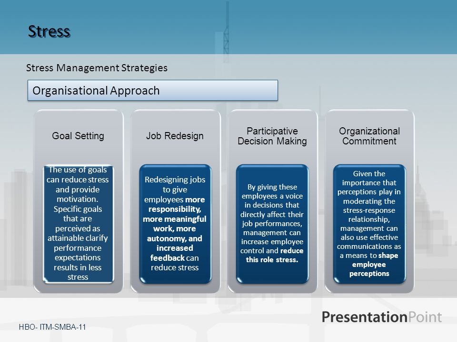Click the PresentationPoint logo
Screen dimensions: 457x342
click(381, 317)
